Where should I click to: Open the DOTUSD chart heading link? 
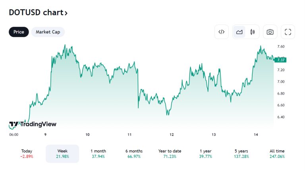click(x=36, y=13)
